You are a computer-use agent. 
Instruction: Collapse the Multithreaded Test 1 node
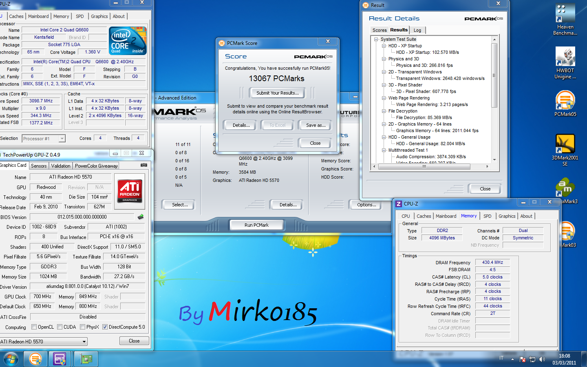point(384,150)
